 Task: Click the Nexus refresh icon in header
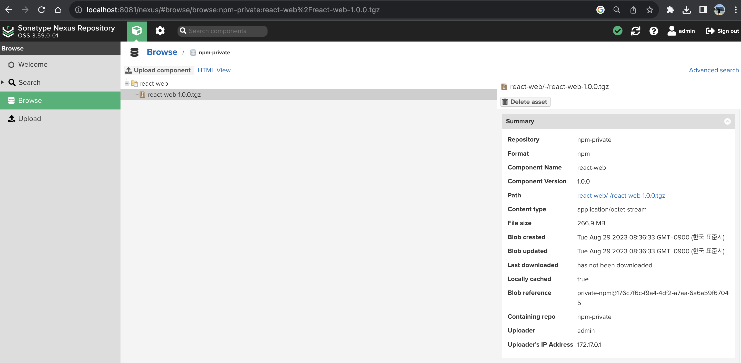[635, 31]
